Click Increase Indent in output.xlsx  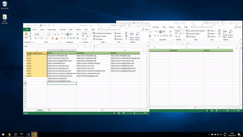pos(74,38)
